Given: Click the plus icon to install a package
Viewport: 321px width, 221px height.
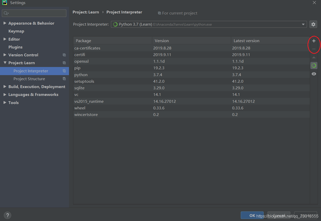Looking at the screenshot, I should point(314,41).
